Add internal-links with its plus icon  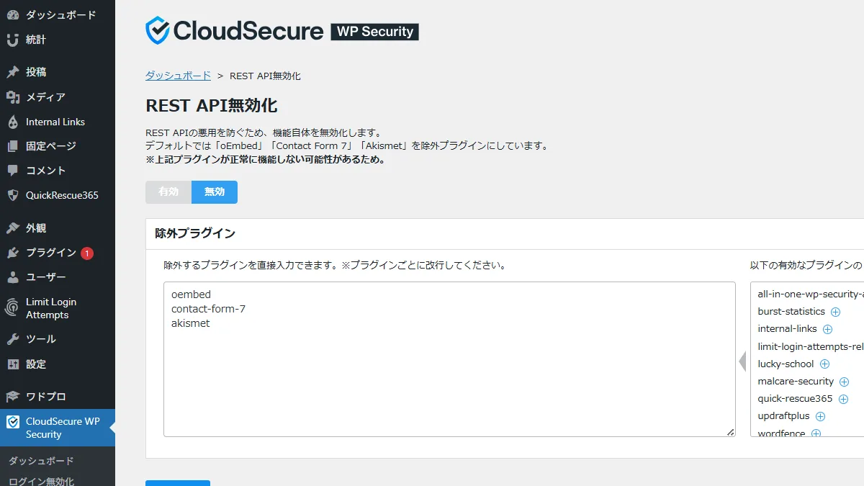tap(827, 329)
